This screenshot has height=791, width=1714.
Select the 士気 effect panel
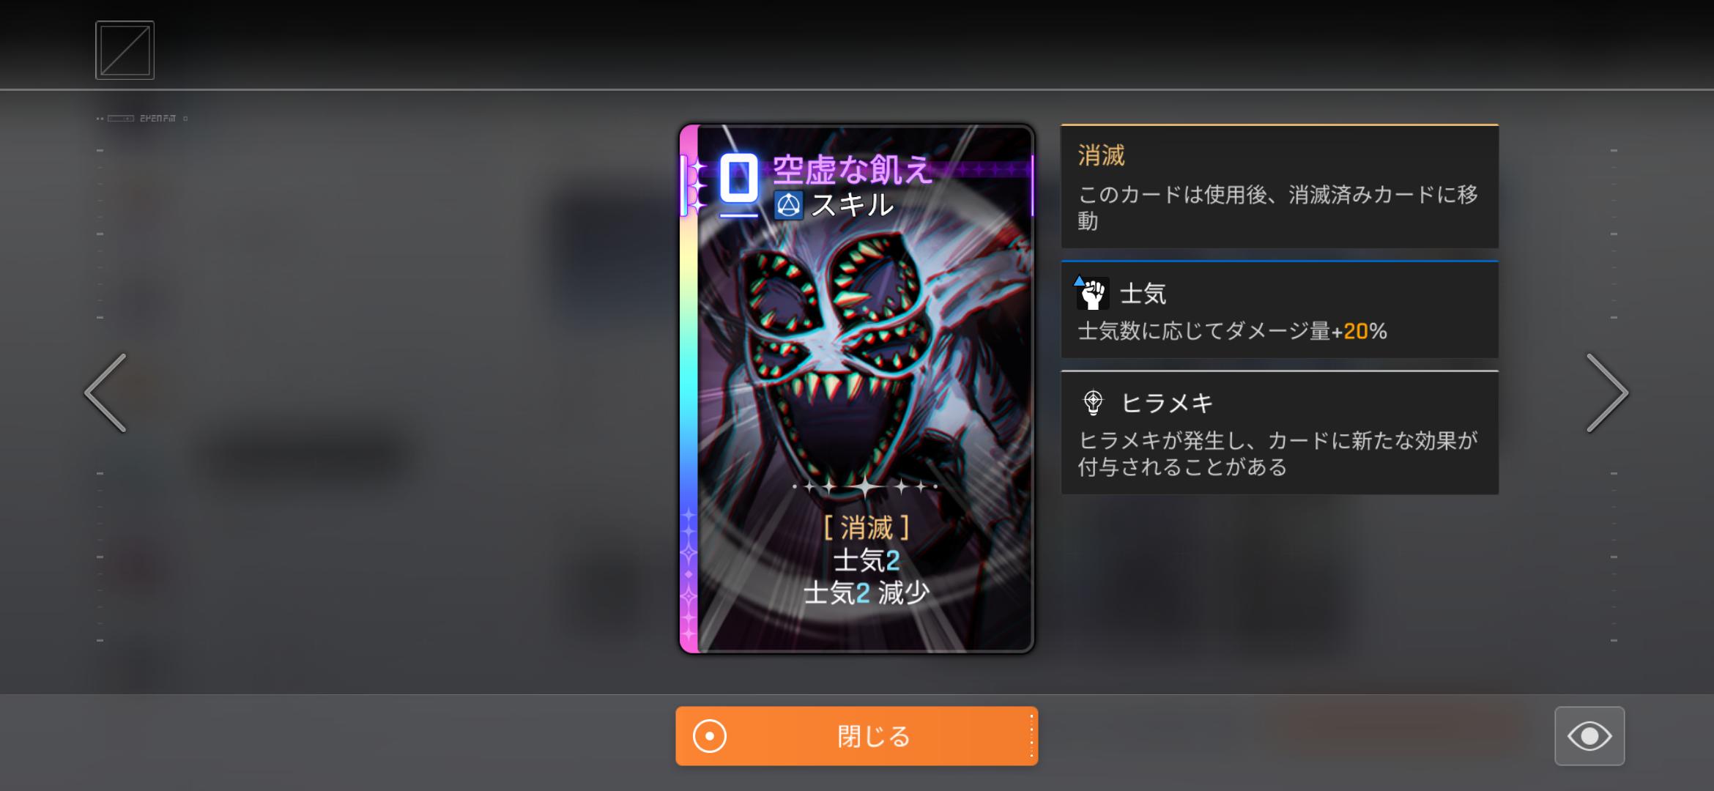tap(1280, 309)
